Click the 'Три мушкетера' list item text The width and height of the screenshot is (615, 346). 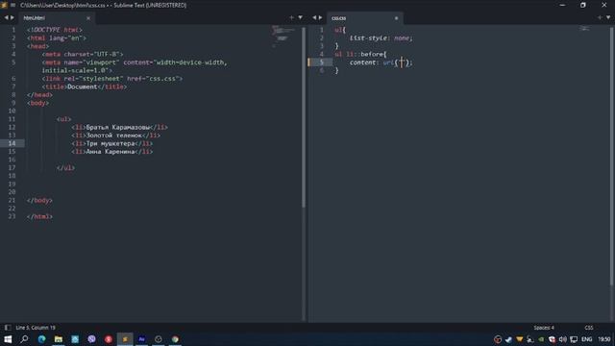point(111,143)
